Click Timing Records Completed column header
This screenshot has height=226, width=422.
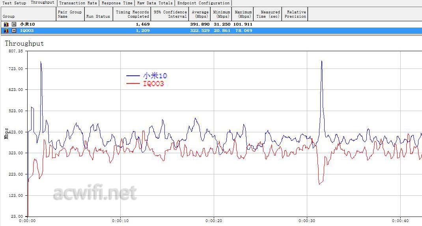pyautogui.click(x=132, y=14)
